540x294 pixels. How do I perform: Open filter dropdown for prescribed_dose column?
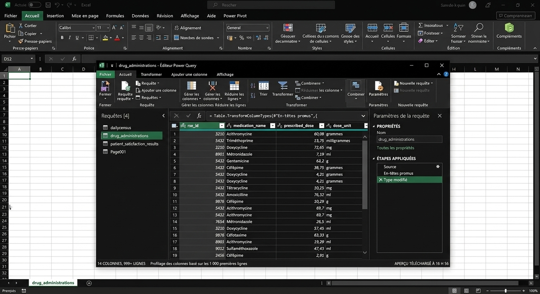click(x=322, y=126)
